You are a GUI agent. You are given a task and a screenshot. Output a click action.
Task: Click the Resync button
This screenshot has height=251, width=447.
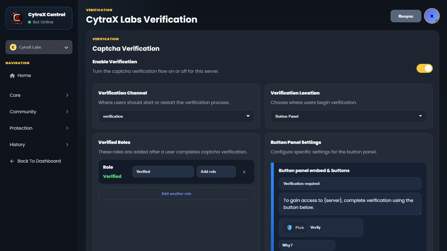(x=406, y=16)
